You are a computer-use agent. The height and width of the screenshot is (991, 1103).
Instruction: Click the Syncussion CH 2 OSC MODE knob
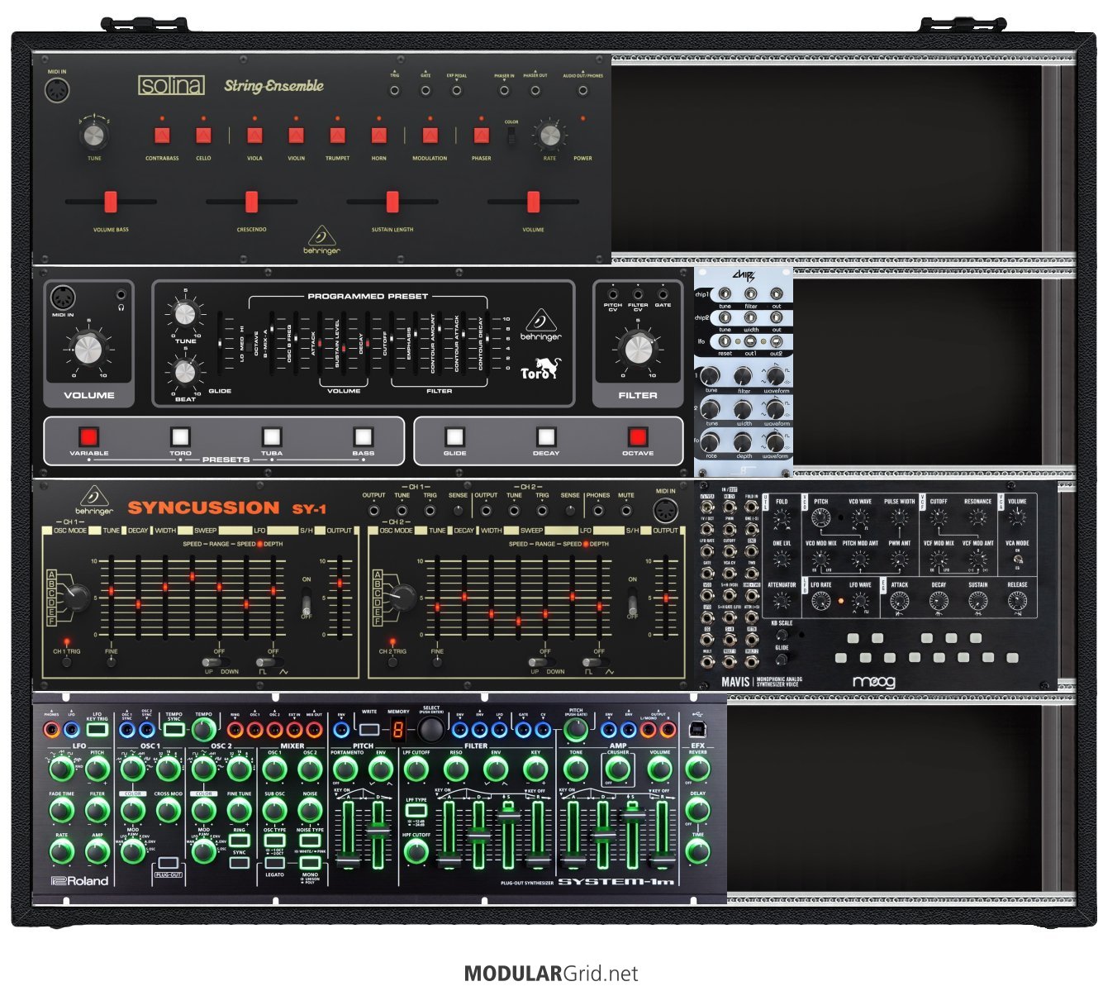(x=403, y=597)
